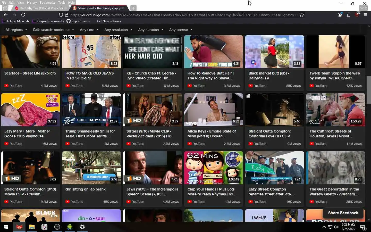Open Scarface - Street Life video thumbnail
371x232 pixels.
coord(30,52)
